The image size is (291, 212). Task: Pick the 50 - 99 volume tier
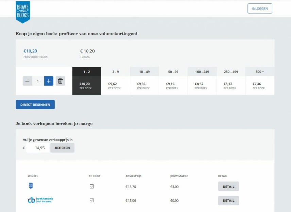[x=173, y=81]
